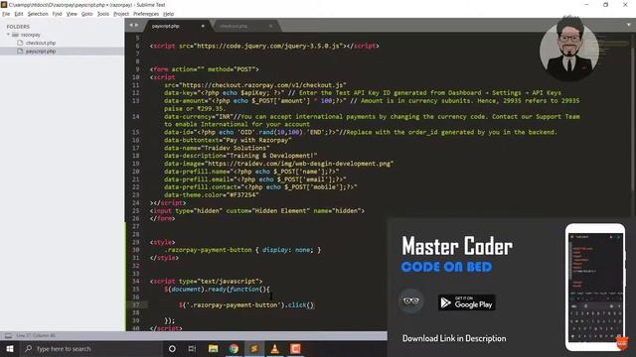Open the red recorder app on taskbar
This screenshot has width=636, height=357.
(295, 348)
